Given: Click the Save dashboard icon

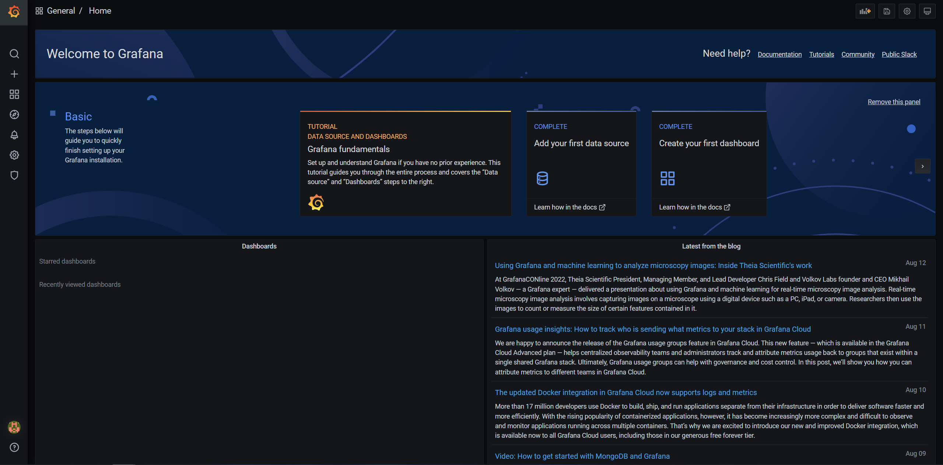Looking at the screenshot, I should point(887,11).
